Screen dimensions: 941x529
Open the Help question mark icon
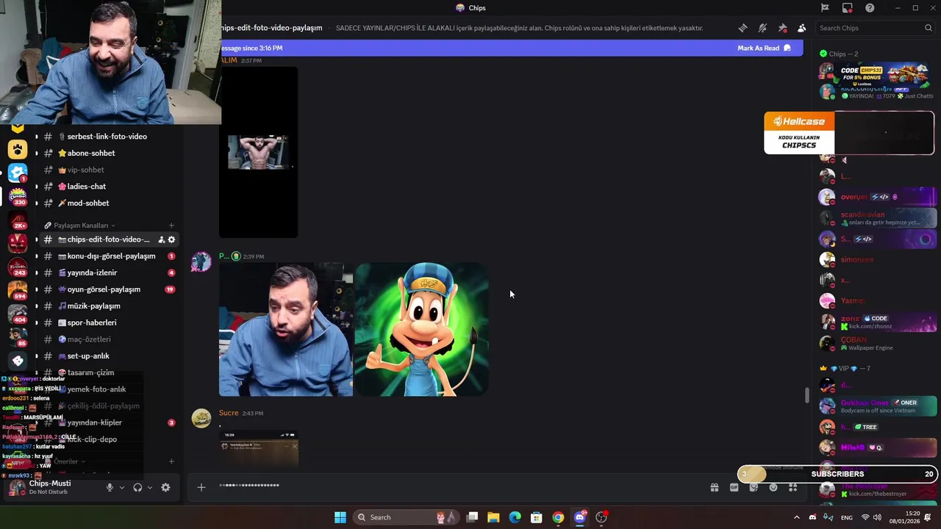coord(870,8)
